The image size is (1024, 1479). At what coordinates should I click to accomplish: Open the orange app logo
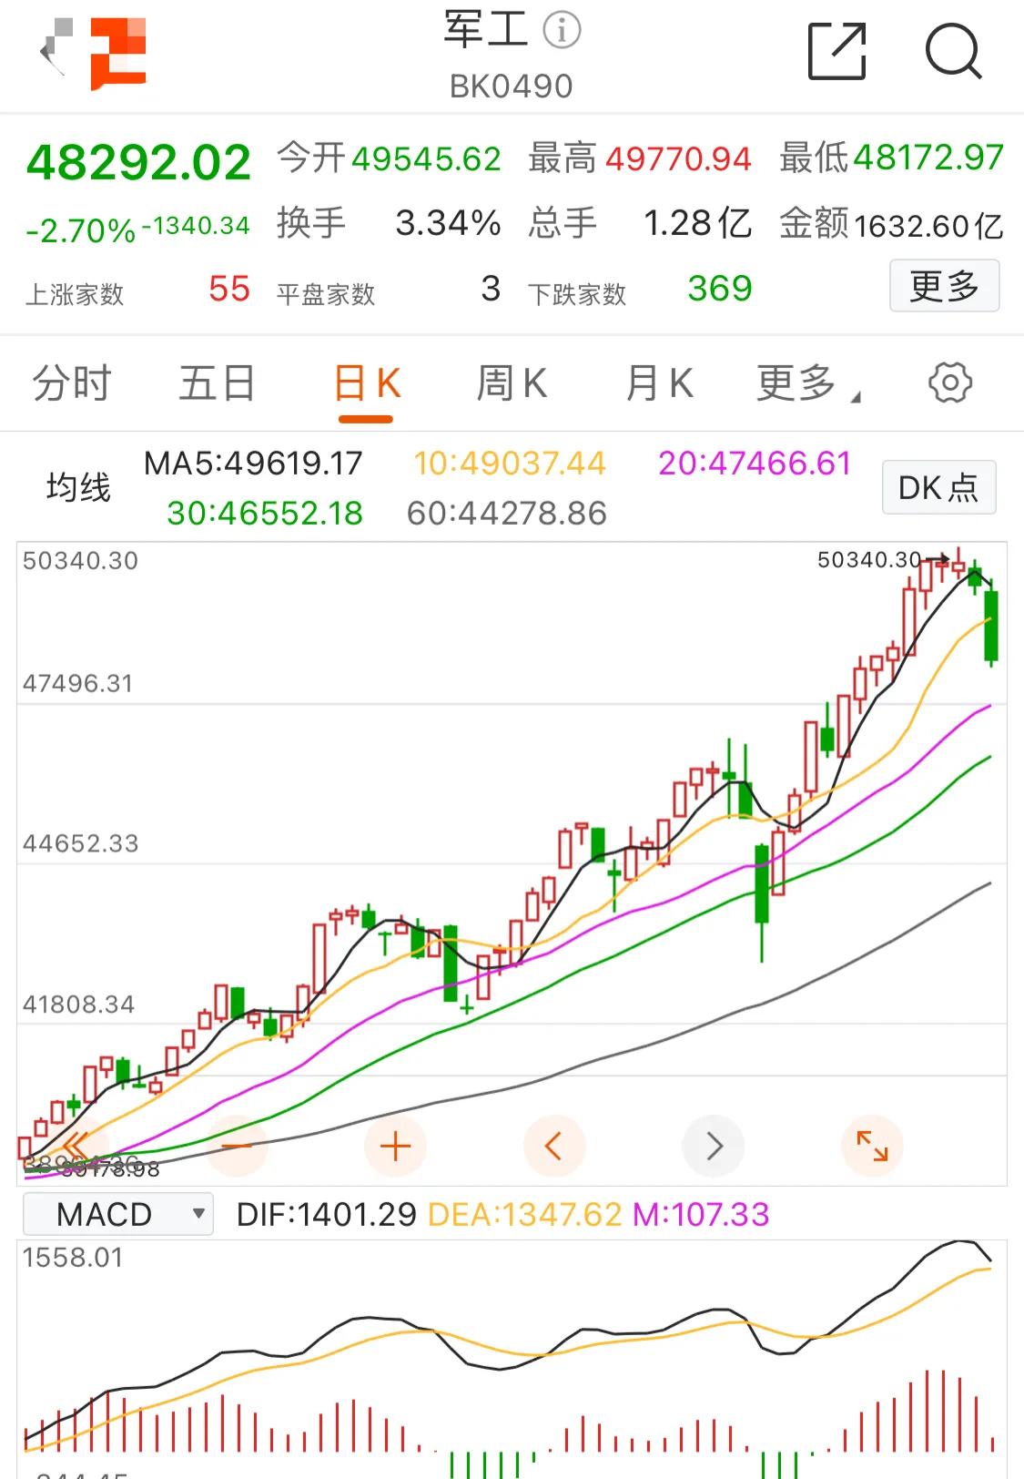click(118, 55)
